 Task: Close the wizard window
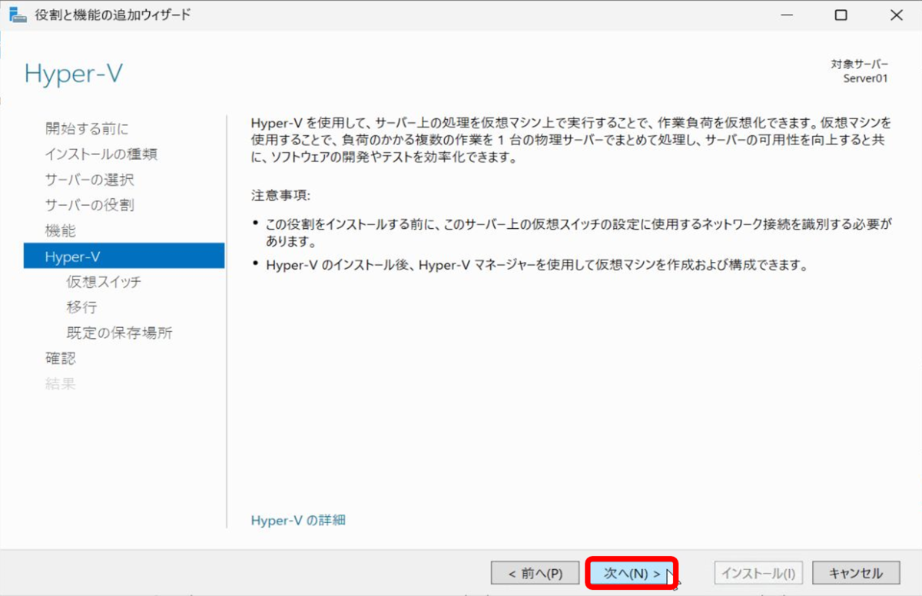(x=896, y=15)
